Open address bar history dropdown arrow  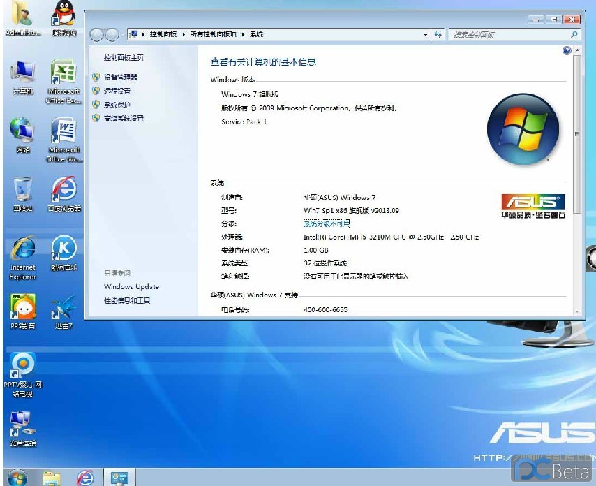pyautogui.click(x=425, y=34)
